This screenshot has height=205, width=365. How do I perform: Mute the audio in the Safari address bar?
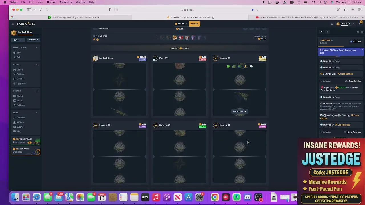tap(252, 10)
